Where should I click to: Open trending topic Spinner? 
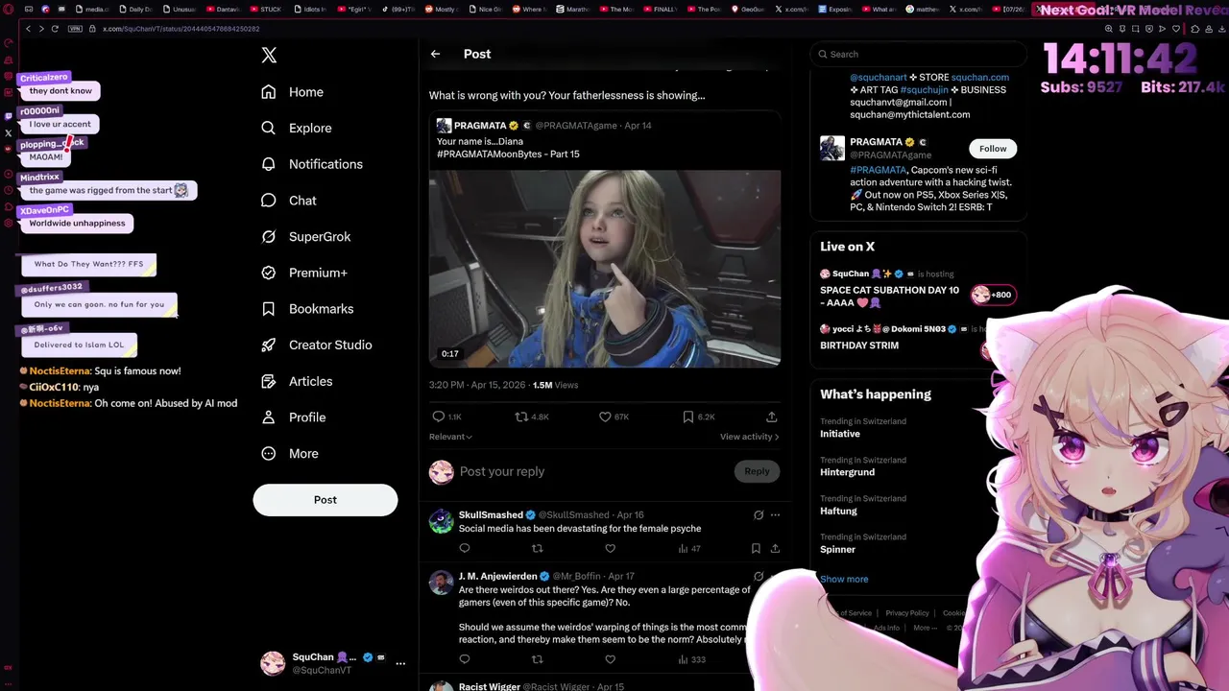pyautogui.click(x=837, y=549)
